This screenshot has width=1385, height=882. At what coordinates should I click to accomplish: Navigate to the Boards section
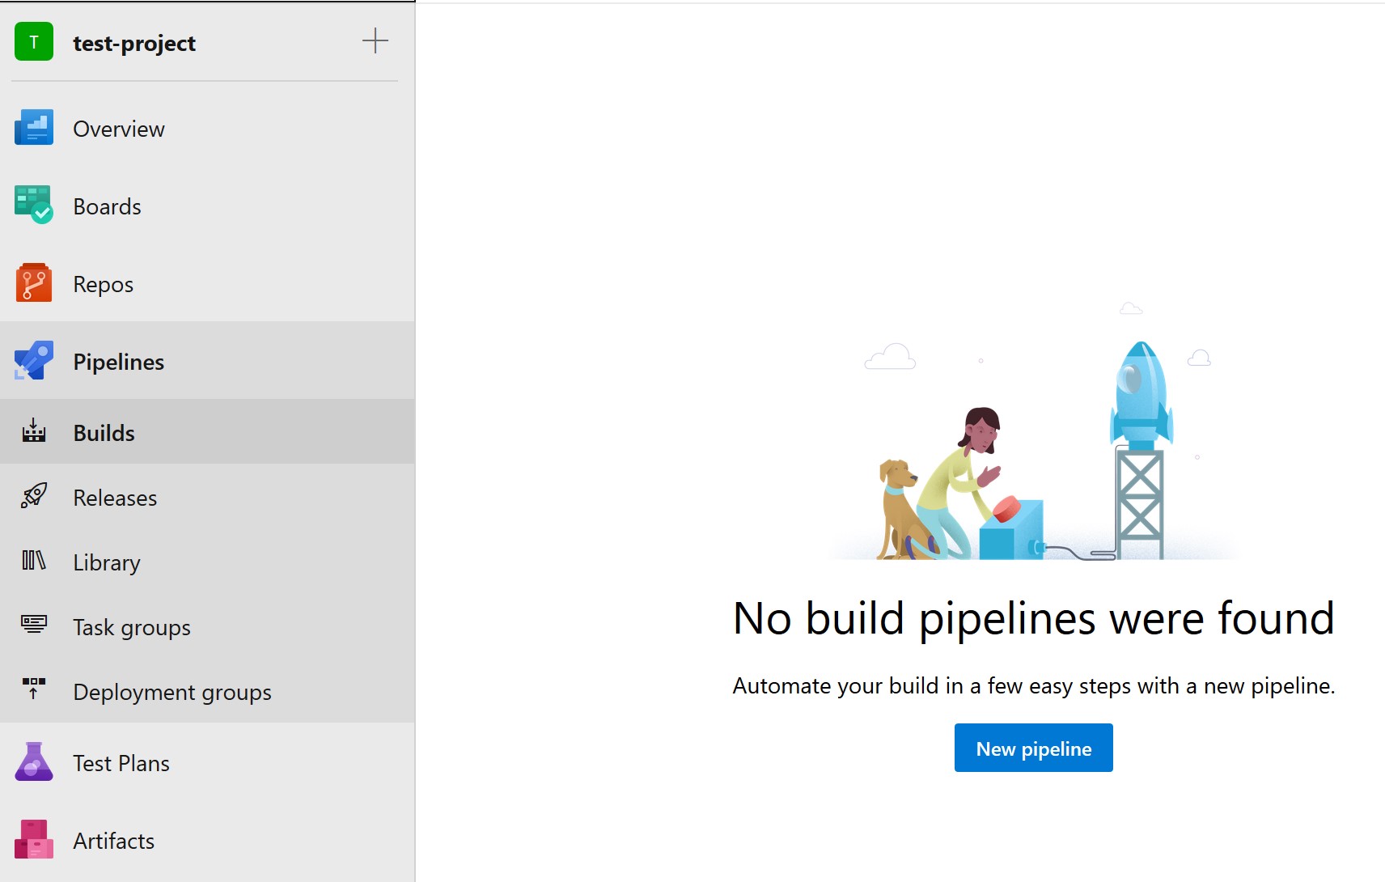coord(106,206)
